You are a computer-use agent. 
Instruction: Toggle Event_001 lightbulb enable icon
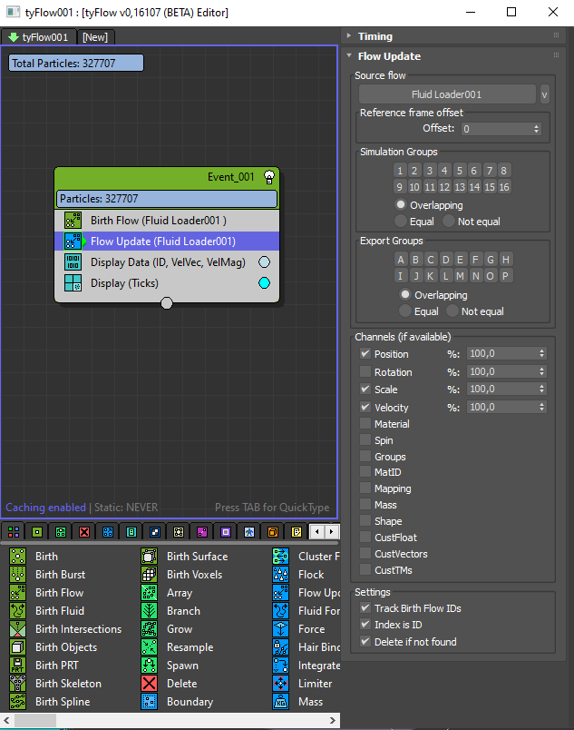click(x=269, y=177)
